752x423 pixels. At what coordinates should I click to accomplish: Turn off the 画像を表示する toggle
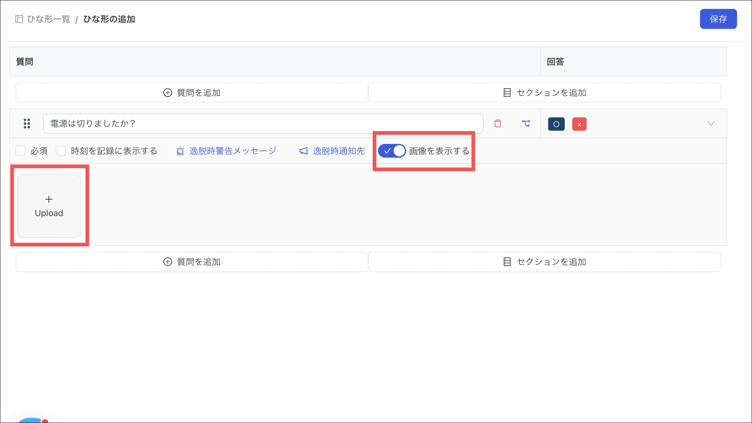click(x=392, y=151)
